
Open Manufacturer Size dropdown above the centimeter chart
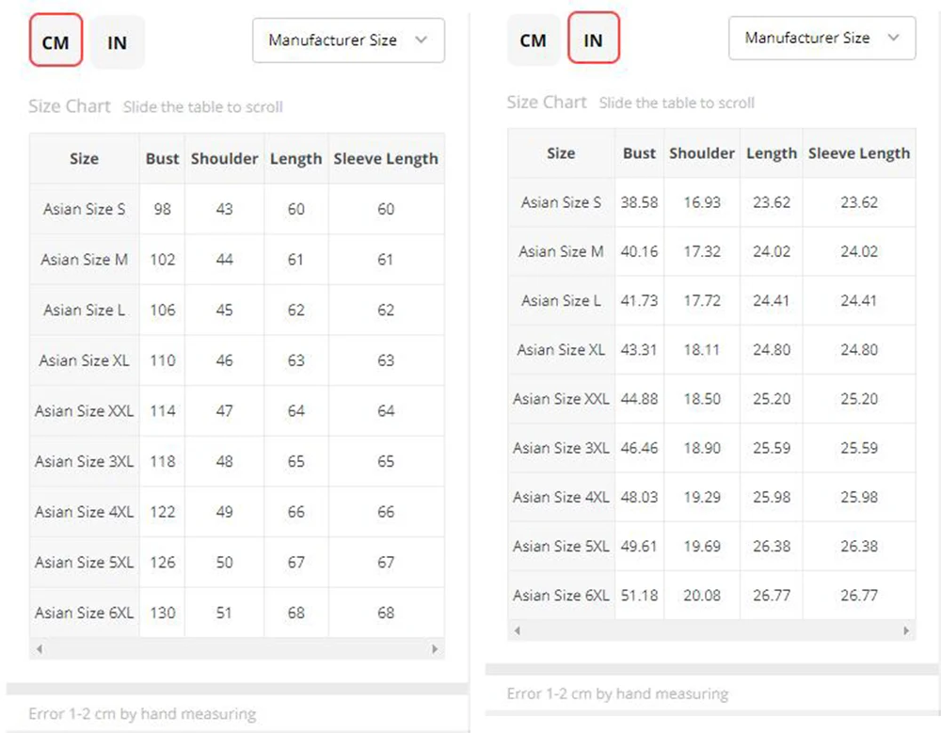click(348, 40)
